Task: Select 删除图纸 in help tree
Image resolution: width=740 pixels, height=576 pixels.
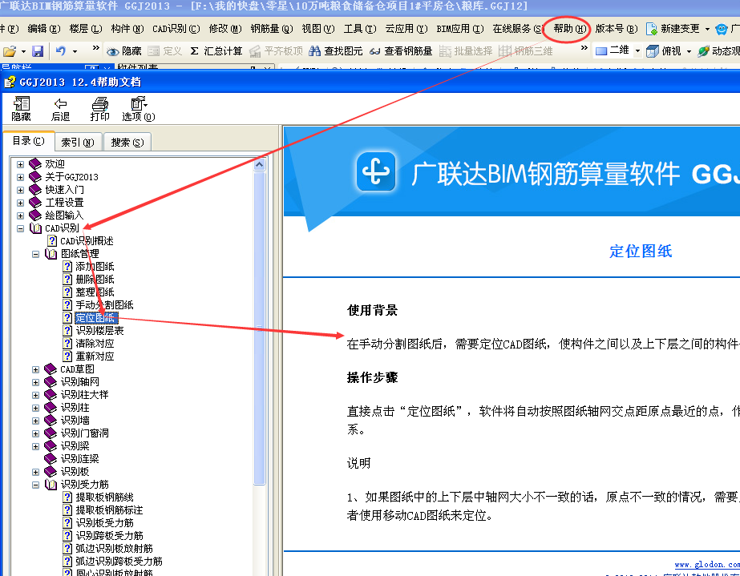Action: click(x=95, y=280)
